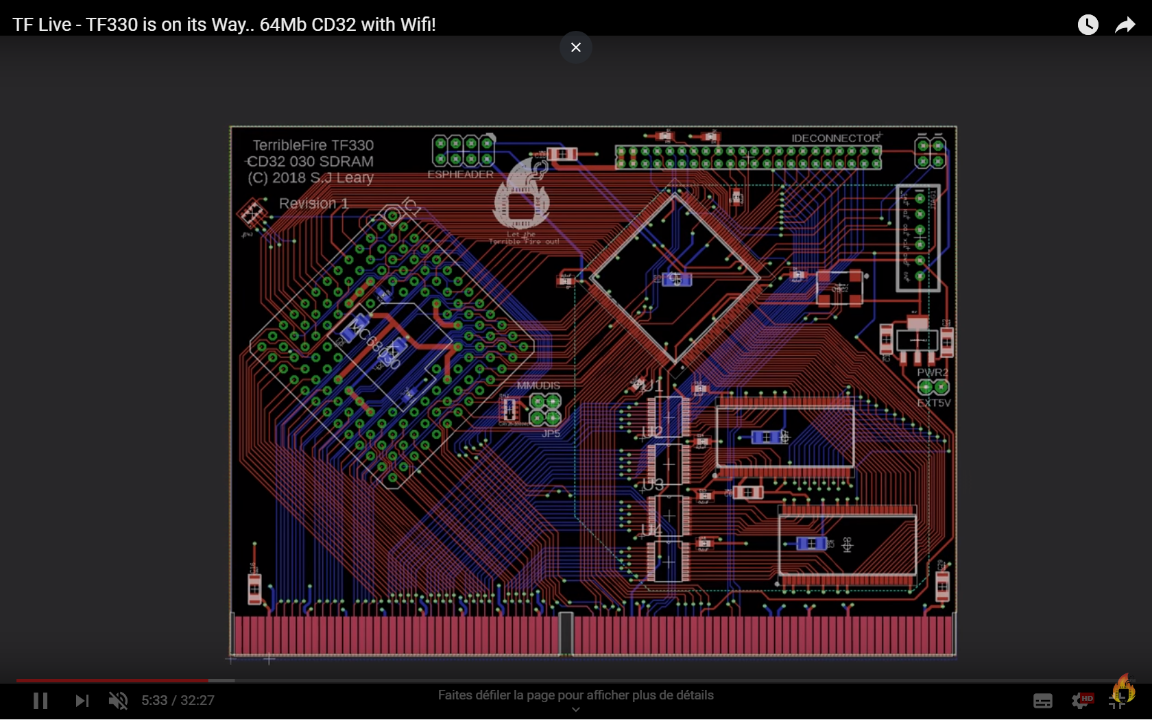Click 'Faites défiler la page' details text
This screenshot has height=720, width=1152.
pyautogui.click(x=576, y=695)
